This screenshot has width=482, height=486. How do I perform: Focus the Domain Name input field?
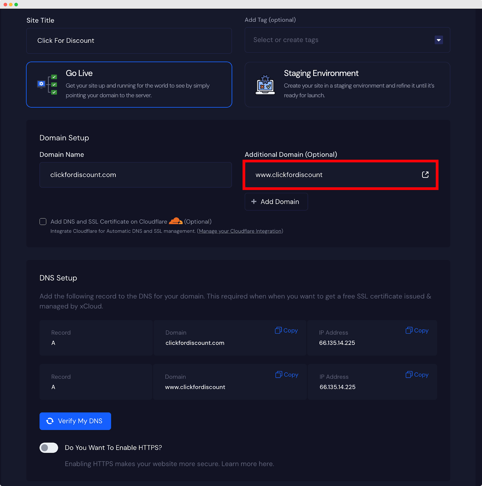tap(135, 175)
